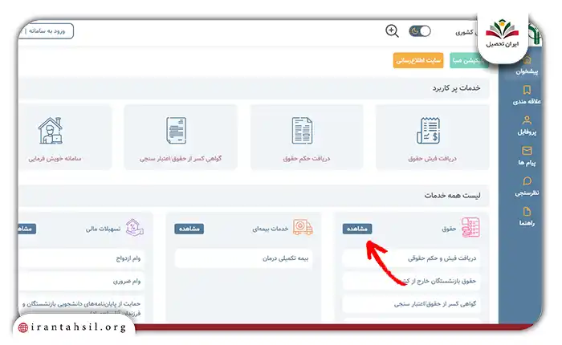
Task: Click the حقوق section title
Action: [449, 229]
